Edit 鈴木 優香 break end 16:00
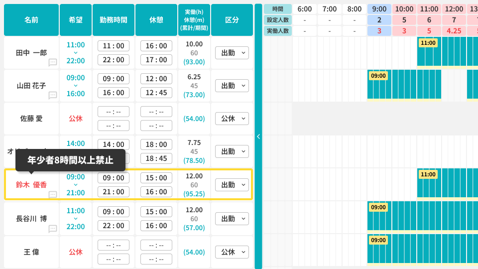Viewport: 478px width, 269px height. (156, 192)
